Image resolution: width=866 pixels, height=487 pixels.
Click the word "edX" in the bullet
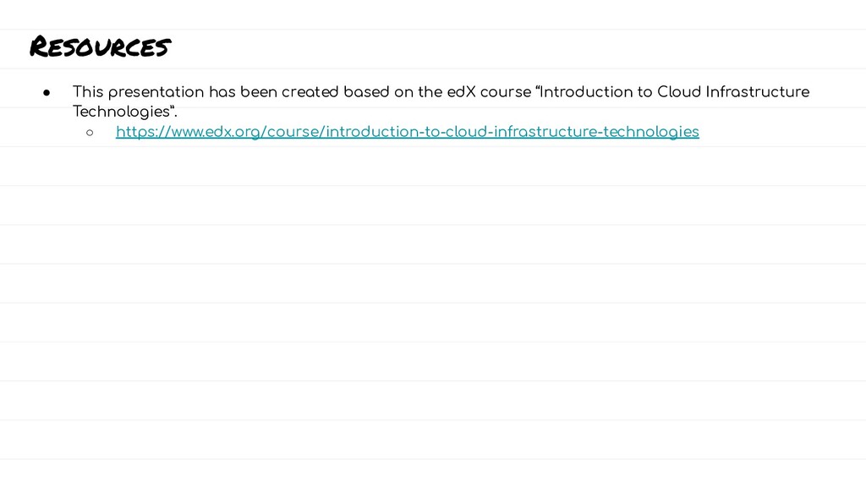point(461,91)
